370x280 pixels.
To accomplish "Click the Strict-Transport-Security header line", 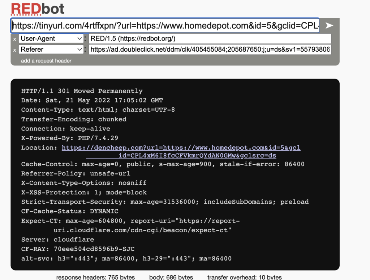I will coord(165,202).
